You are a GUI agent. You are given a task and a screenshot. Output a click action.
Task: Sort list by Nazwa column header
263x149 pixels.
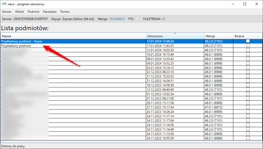73,36
